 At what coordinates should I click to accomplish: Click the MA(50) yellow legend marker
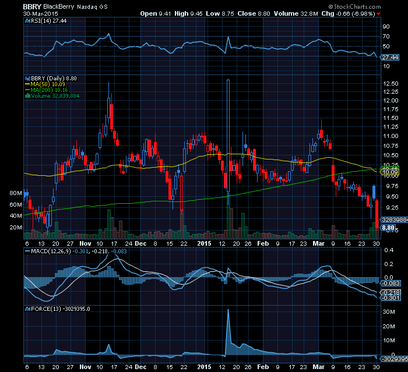tap(26, 84)
